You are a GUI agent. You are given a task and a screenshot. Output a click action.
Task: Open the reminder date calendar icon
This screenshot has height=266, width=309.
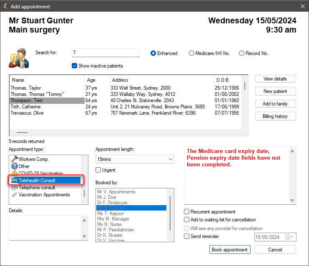pos(287,237)
